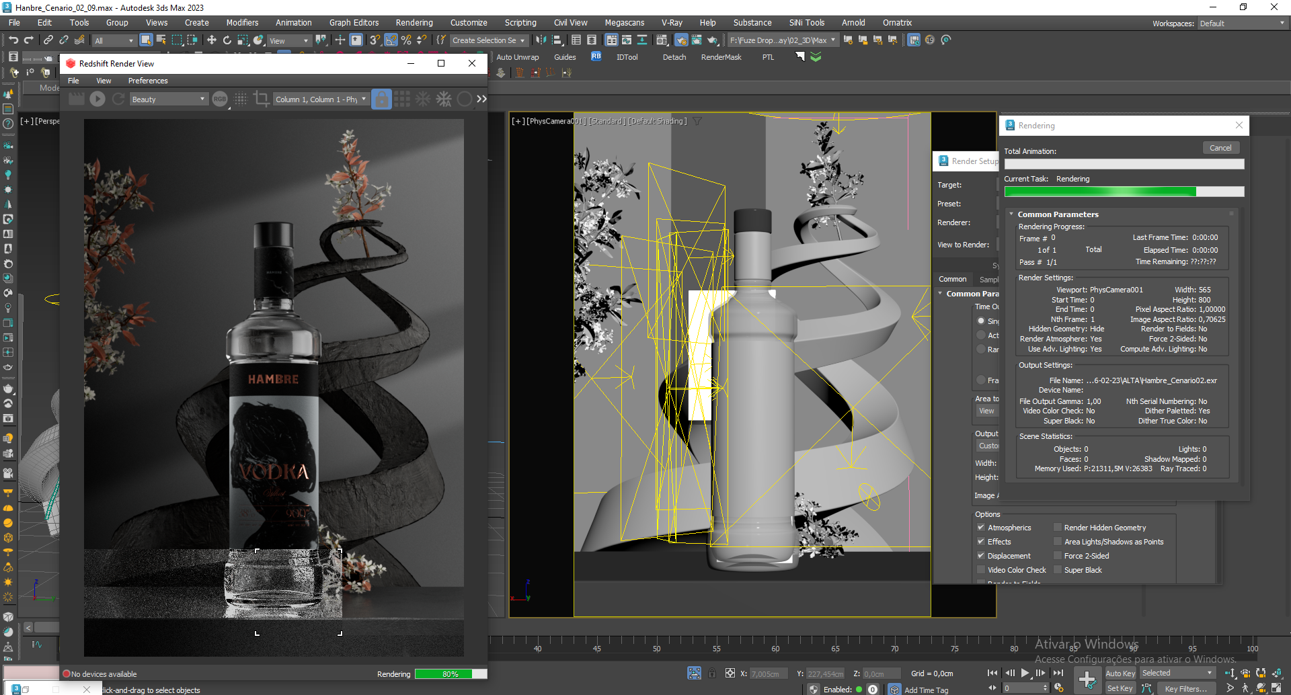
Task: Enable Area Lights/Shadows as Points
Action: click(1058, 542)
